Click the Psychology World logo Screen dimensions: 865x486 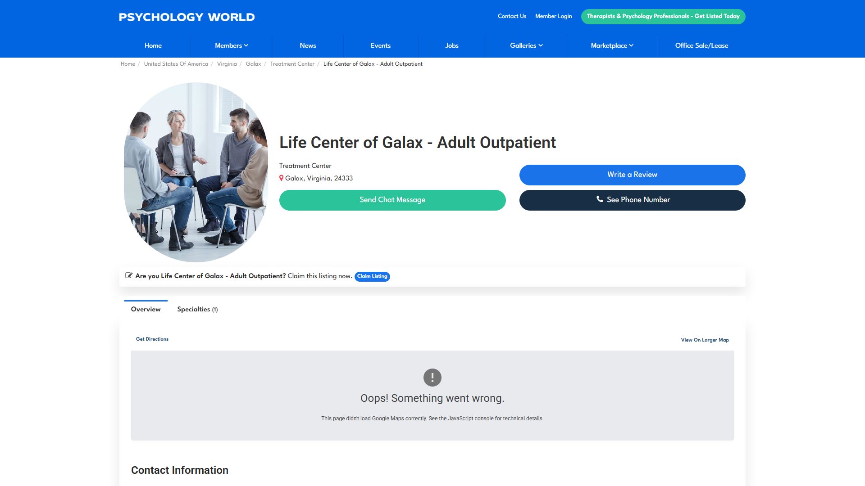(187, 17)
